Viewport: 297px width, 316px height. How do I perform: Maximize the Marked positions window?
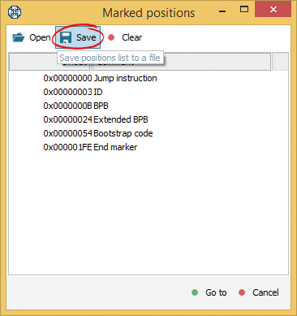244,10
